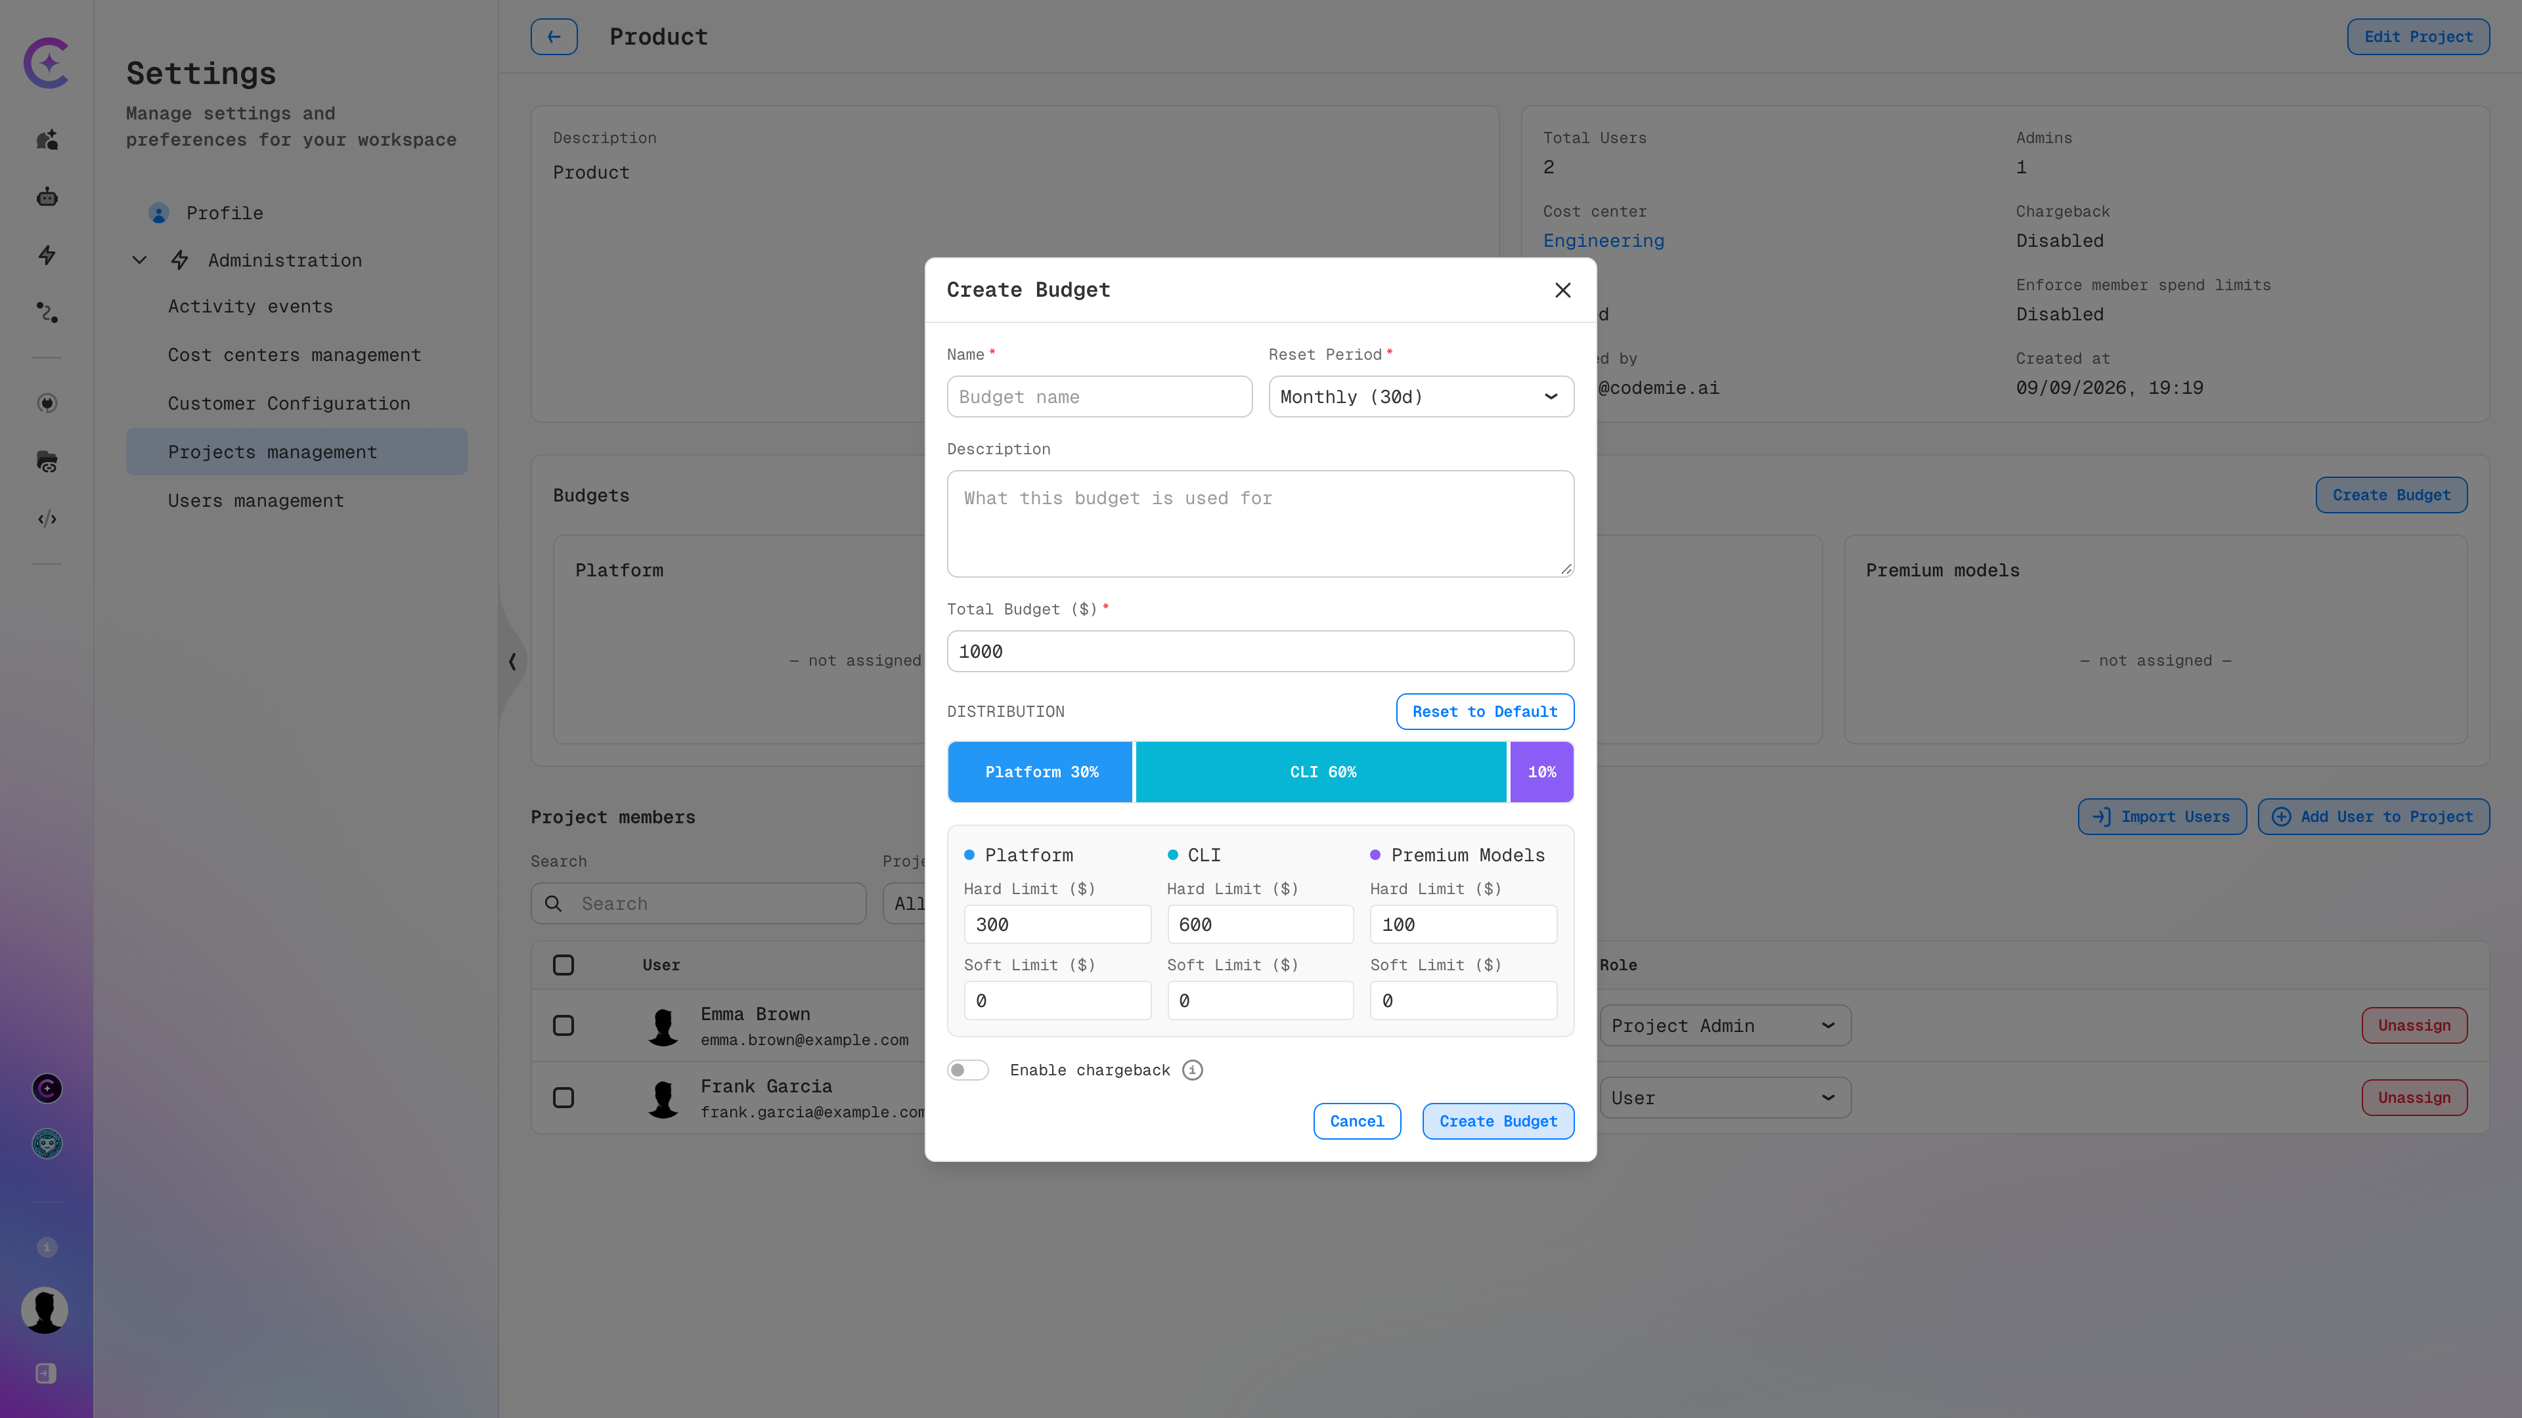Click the search magnifier icon in members
This screenshot has width=2522, height=1418.
[553, 903]
